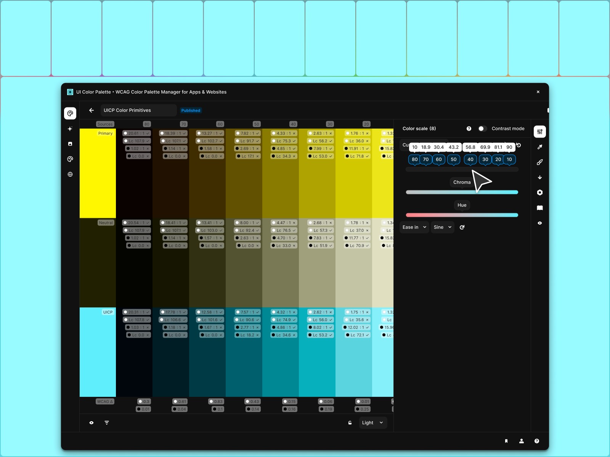Click the back arrow next to UICP Color Primitives
This screenshot has width=610, height=457.
pos(91,110)
